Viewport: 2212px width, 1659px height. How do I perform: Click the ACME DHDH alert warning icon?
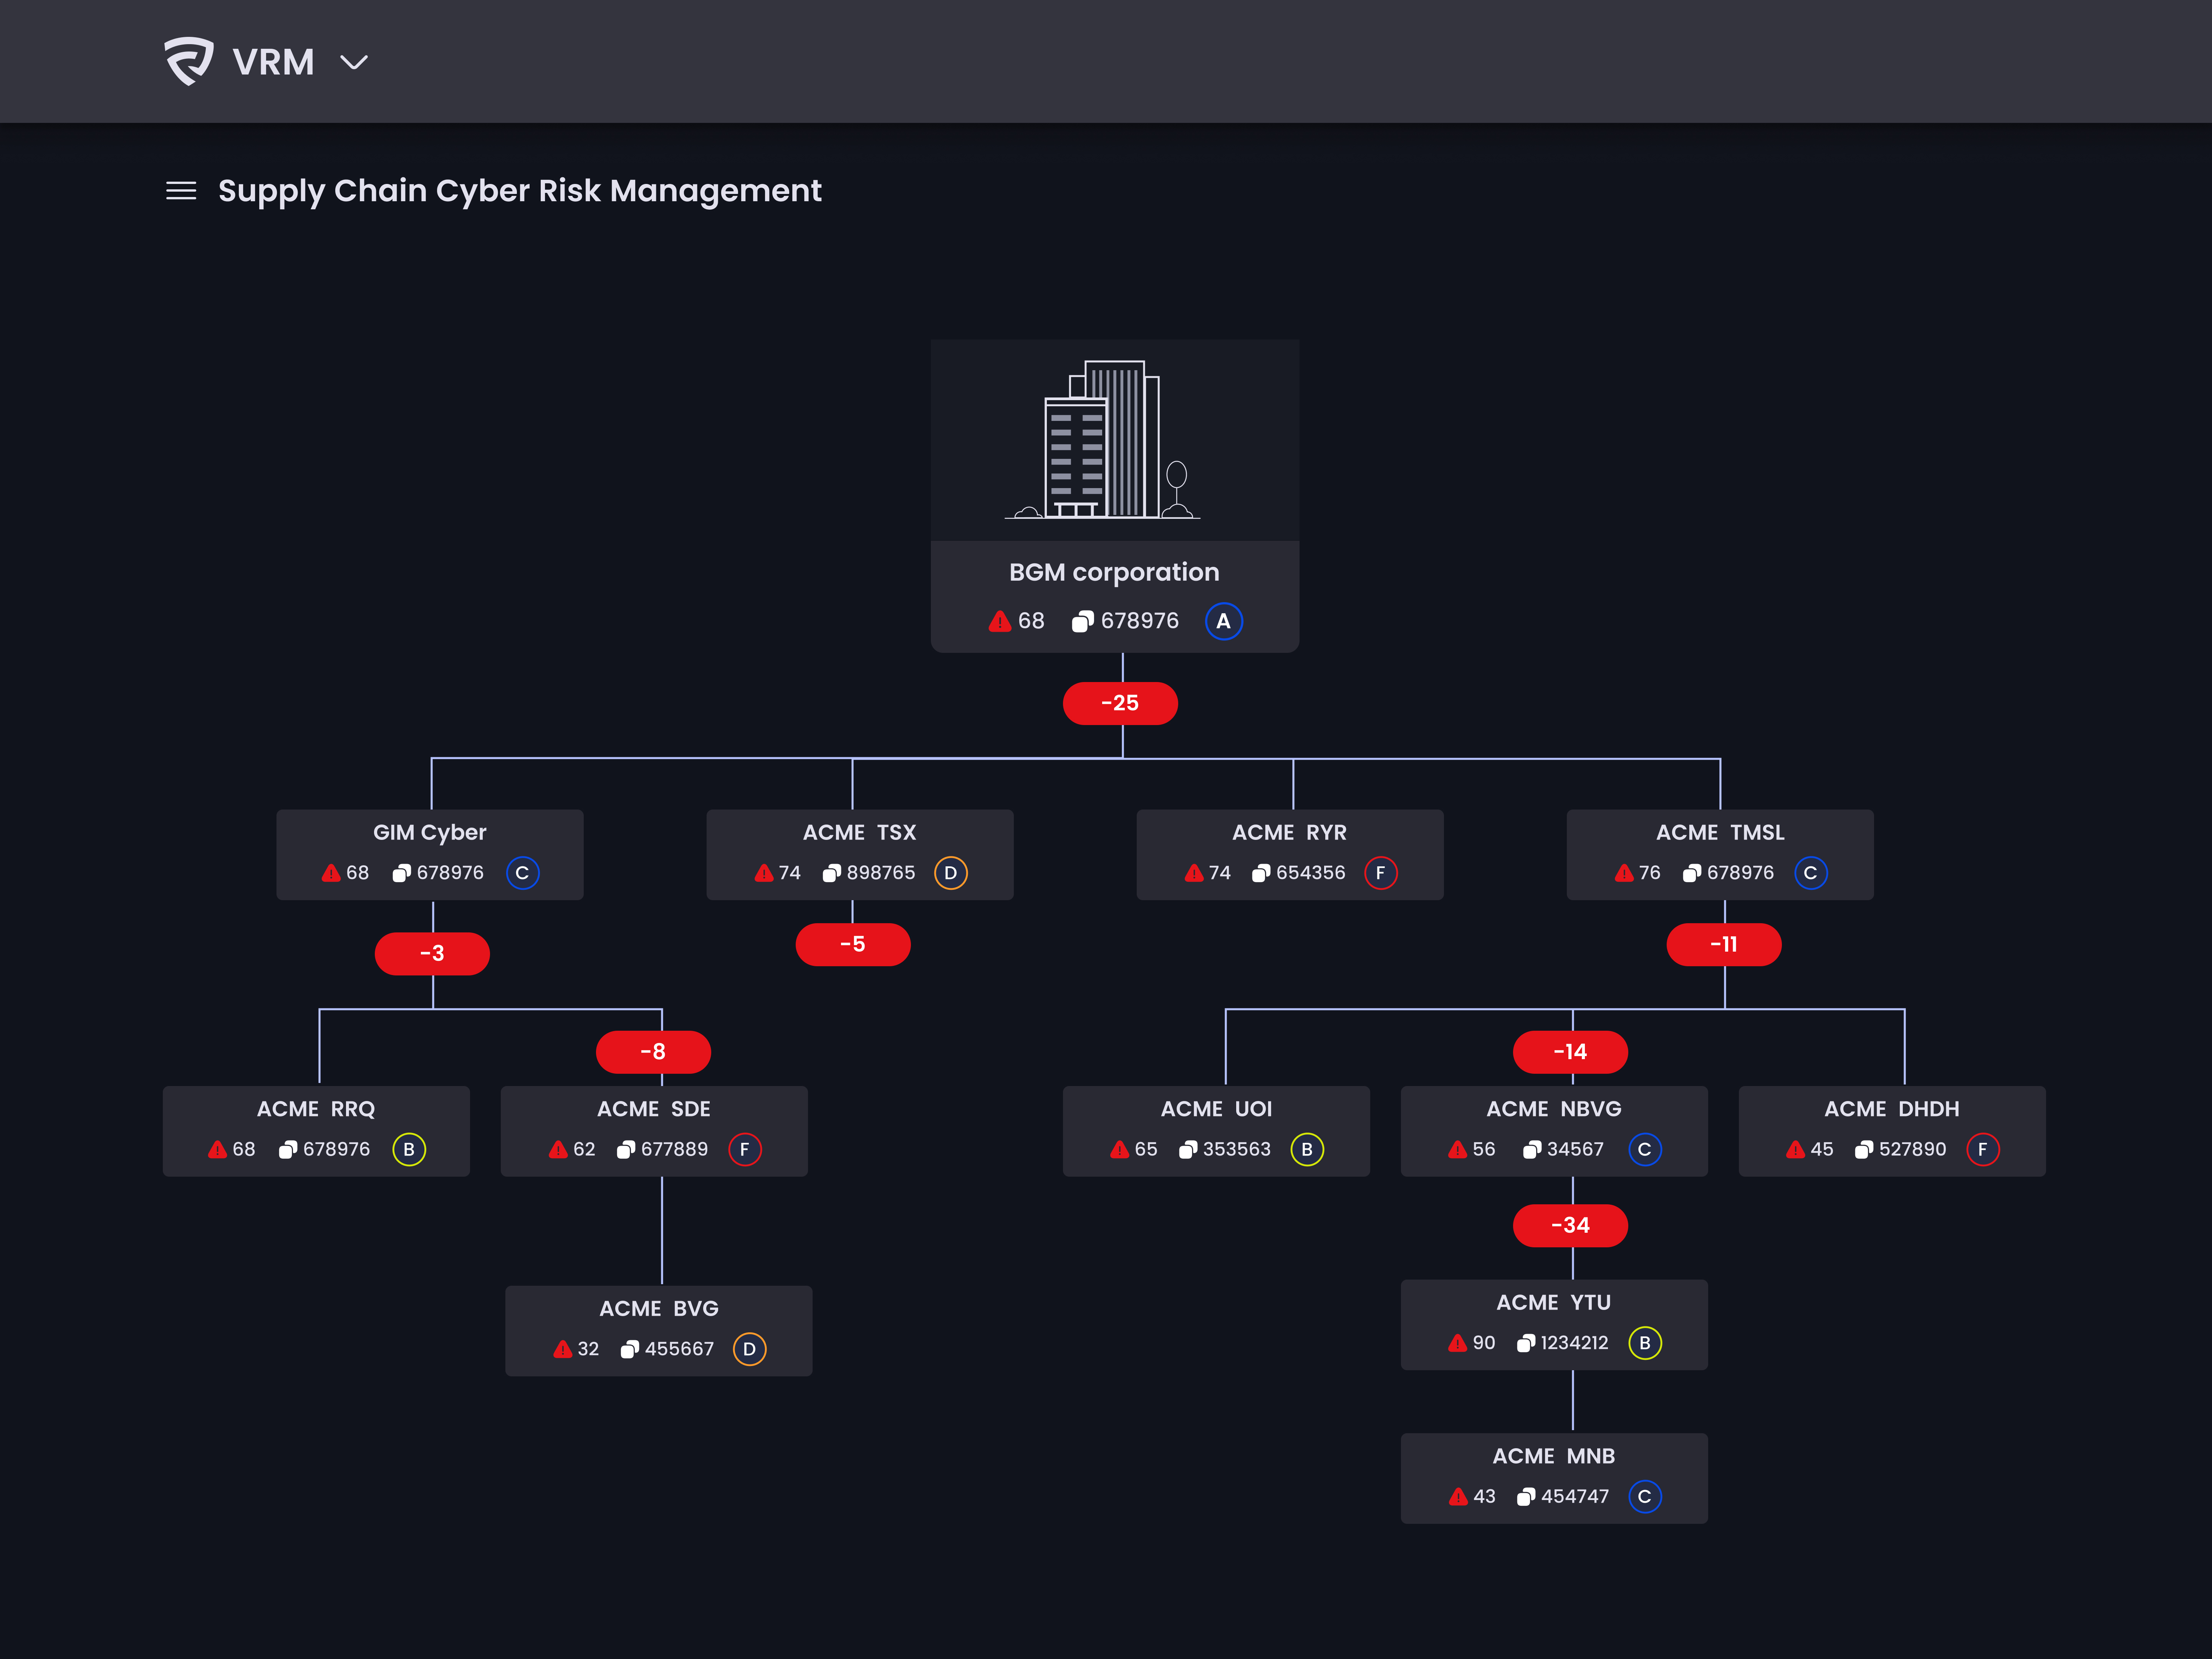[x=1796, y=1150]
